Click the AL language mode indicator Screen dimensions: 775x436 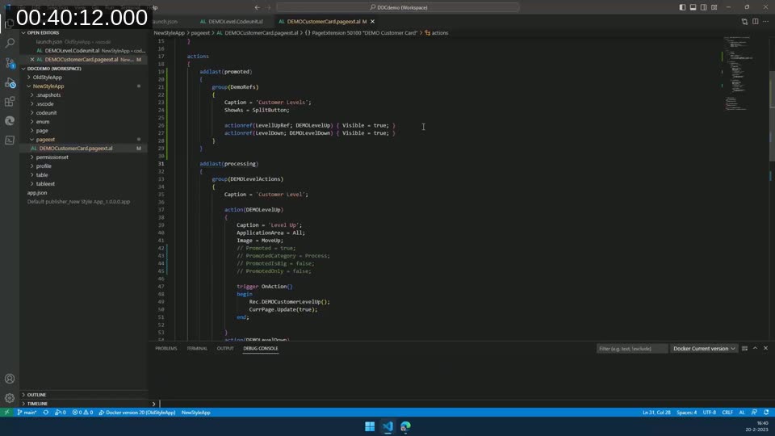[x=742, y=413]
